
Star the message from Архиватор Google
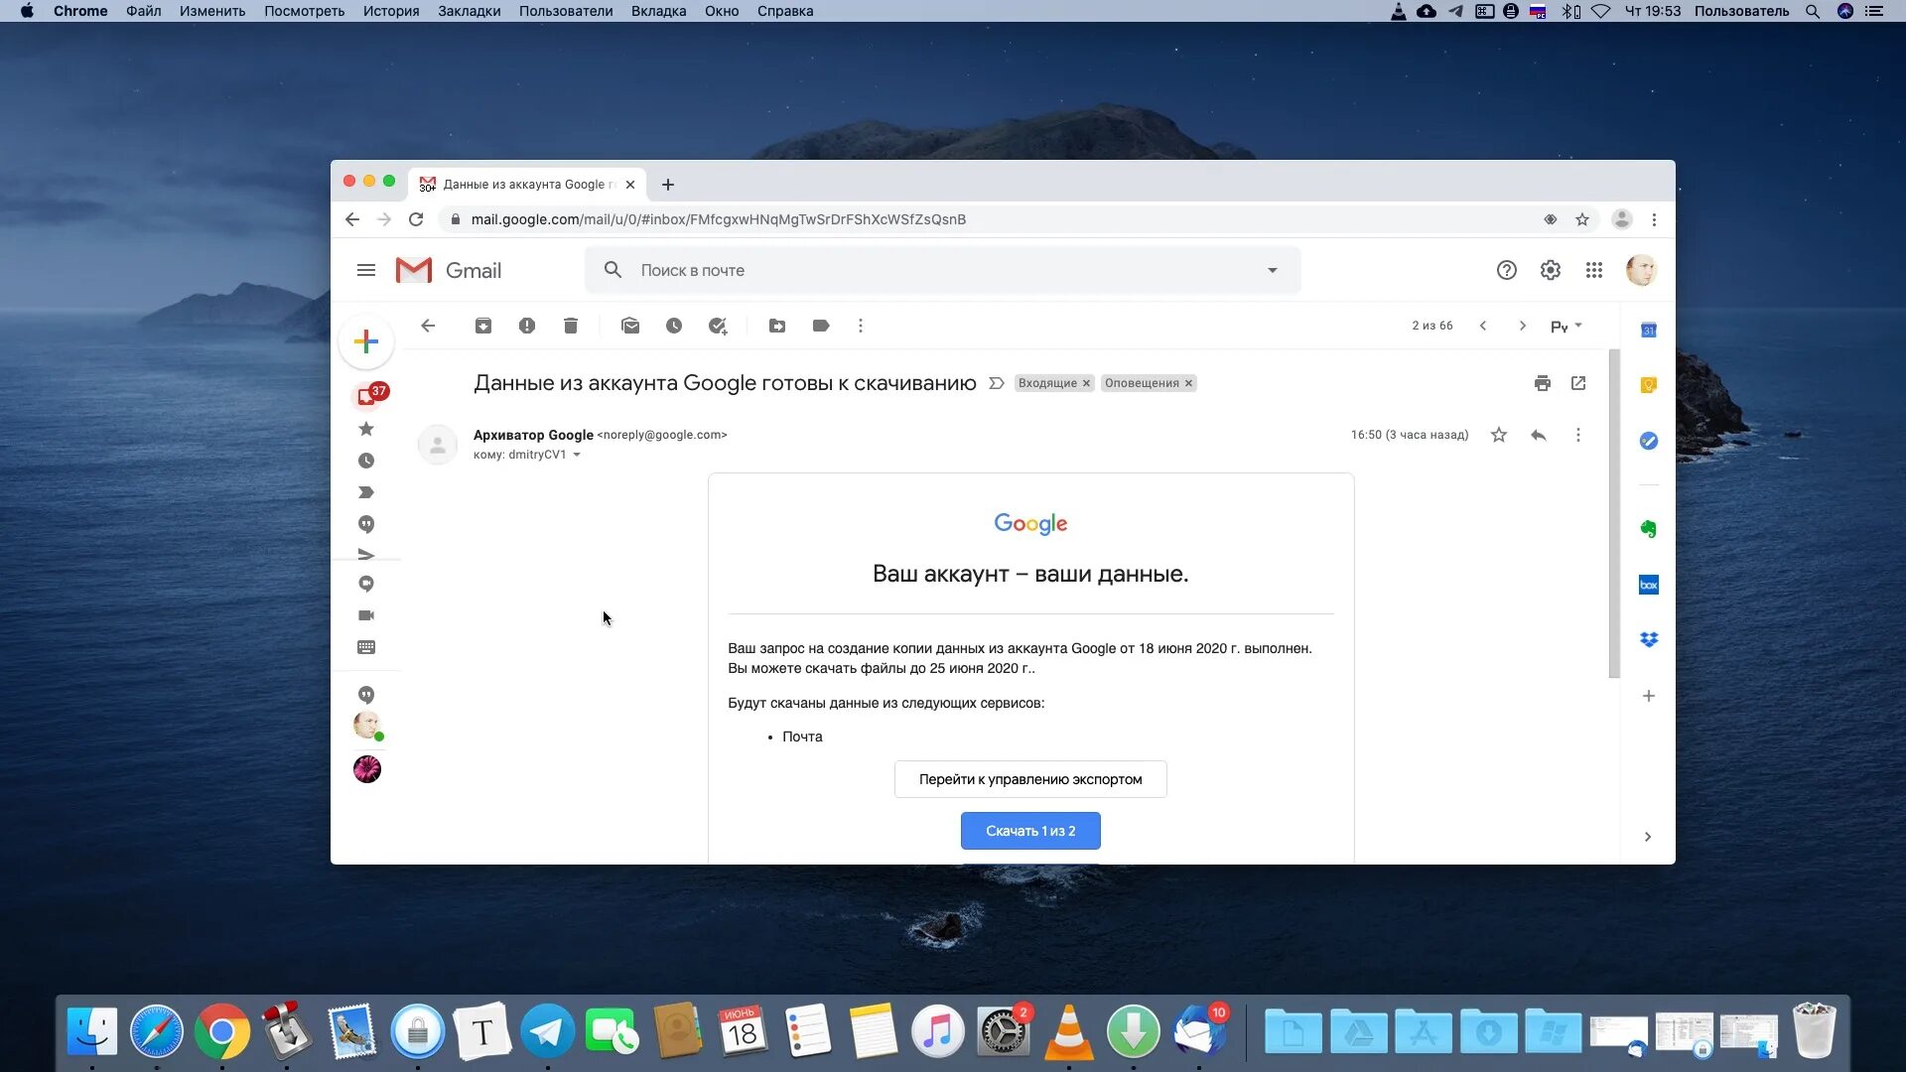1499,435
